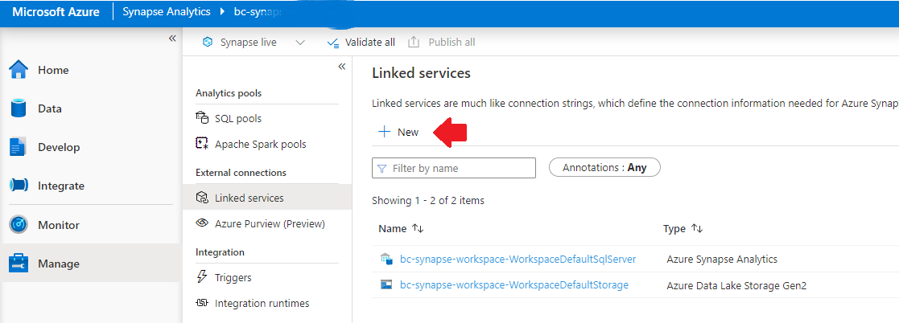Click the Synapse live hexagon icon
The width and height of the screenshot is (899, 323).
[x=208, y=43]
